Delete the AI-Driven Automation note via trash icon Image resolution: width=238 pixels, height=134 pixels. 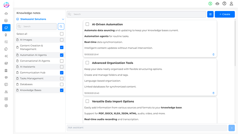(213, 54)
